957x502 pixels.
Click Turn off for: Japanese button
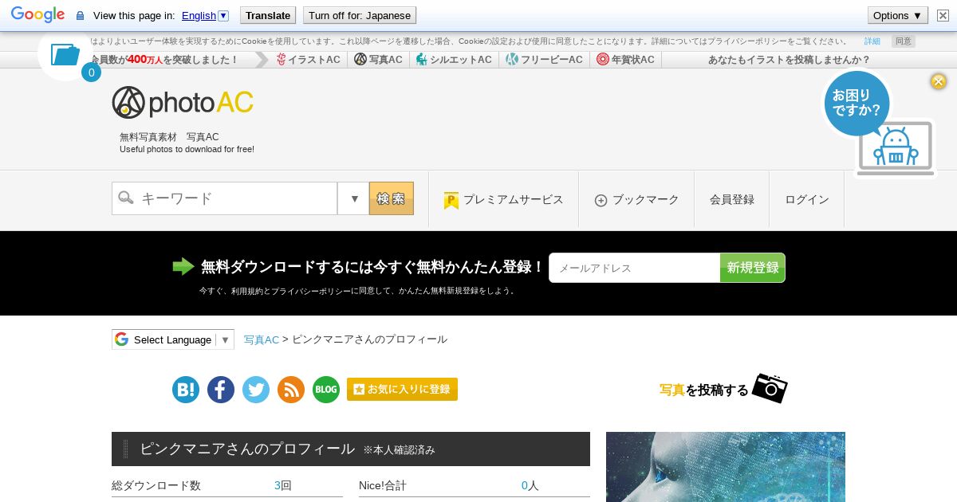click(x=360, y=15)
